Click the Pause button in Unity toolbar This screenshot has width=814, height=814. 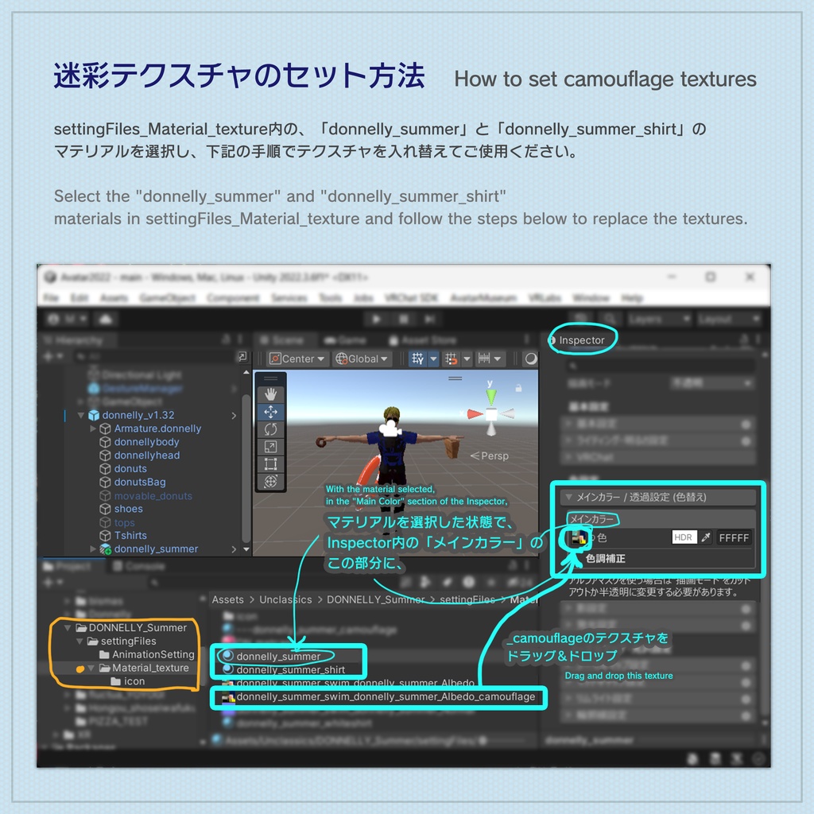pos(404,319)
